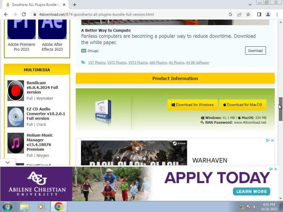Open Windows Media Player from taskbar
The width and height of the screenshot is (283, 212).
point(41,206)
